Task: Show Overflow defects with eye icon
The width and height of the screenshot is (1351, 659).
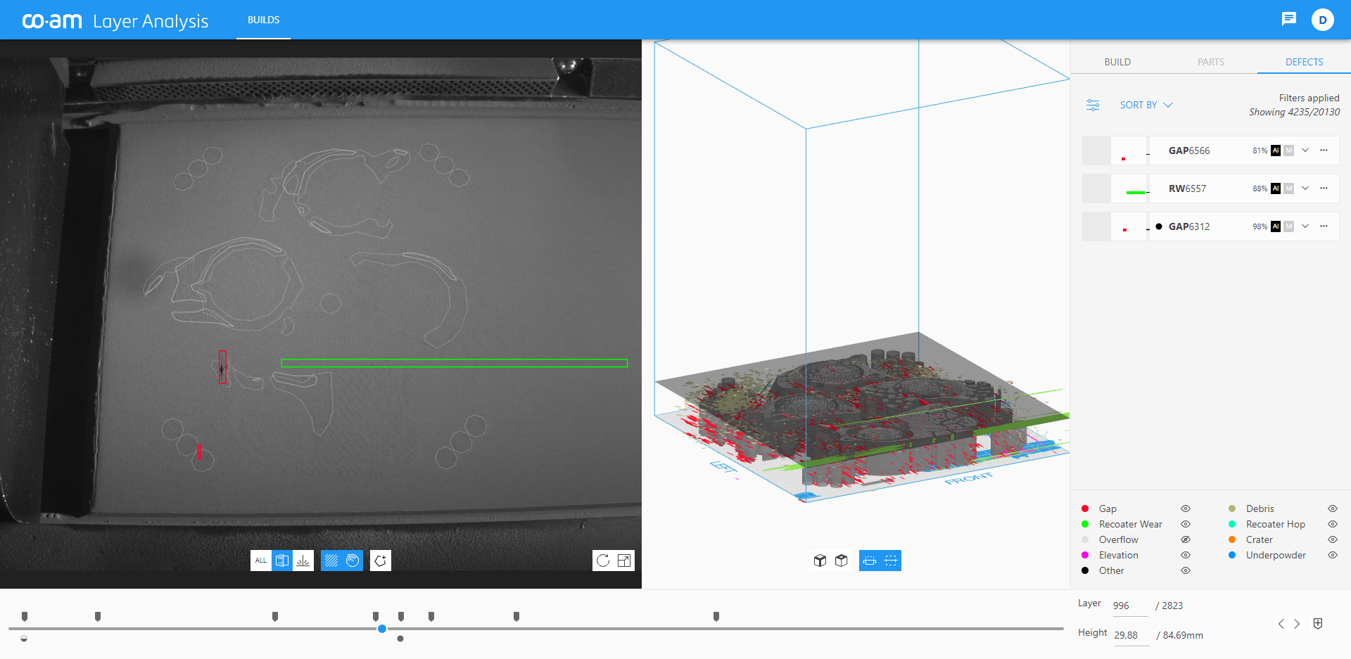Action: 1186,539
